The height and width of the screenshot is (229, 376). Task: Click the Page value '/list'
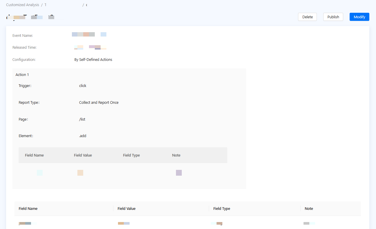click(82, 119)
